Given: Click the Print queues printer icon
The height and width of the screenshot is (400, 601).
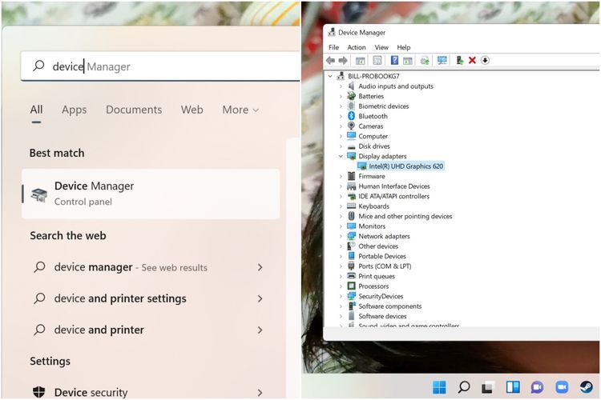Looking at the screenshot, I should point(351,276).
